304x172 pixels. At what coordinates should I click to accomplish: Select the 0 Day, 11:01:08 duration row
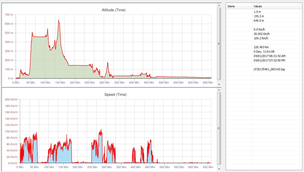264,52
